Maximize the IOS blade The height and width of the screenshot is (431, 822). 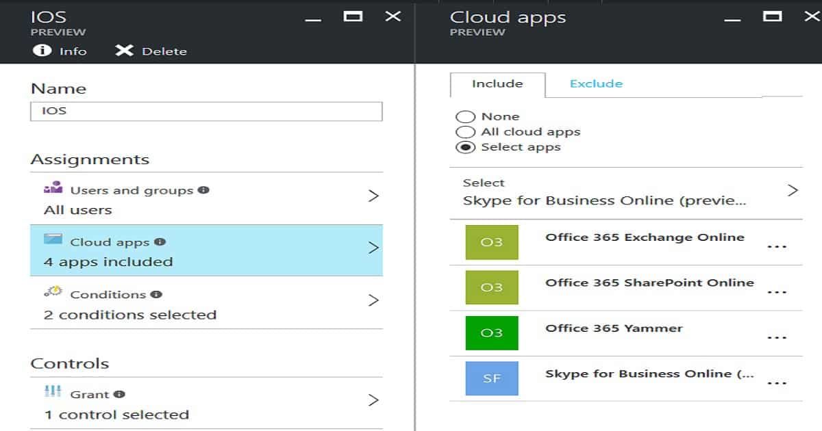tap(353, 16)
